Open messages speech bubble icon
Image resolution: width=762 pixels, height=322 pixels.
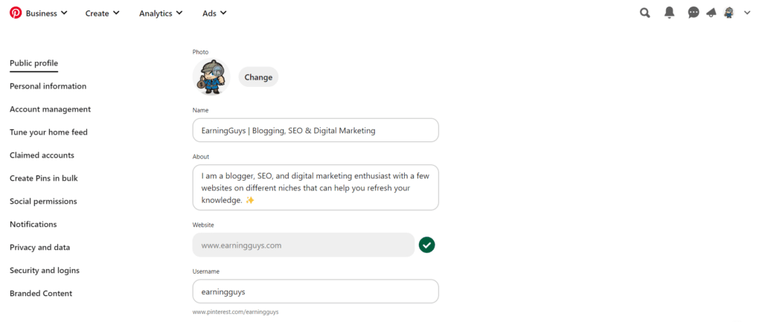pyautogui.click(x=694, y=13)
